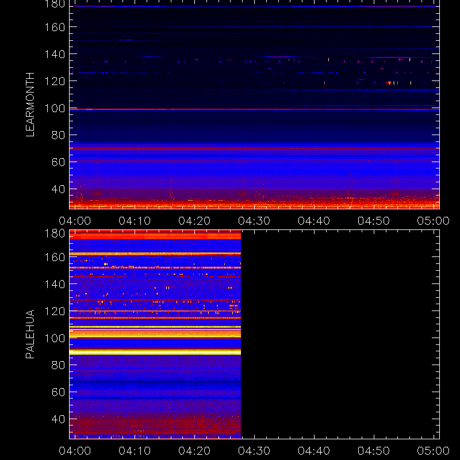Select the 60 frequency label on the Learmonth axis
The height and width of the screenshot is (460, 460).
click(58, 162)
